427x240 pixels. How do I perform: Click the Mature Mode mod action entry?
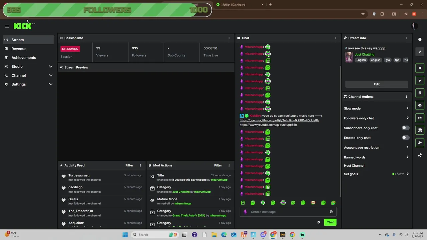click(x=190, y=201)
